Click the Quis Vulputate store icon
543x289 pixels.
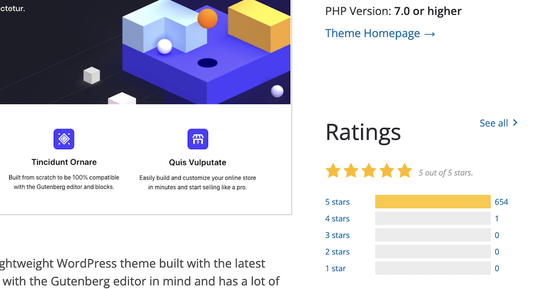click(x=198, y=139)
